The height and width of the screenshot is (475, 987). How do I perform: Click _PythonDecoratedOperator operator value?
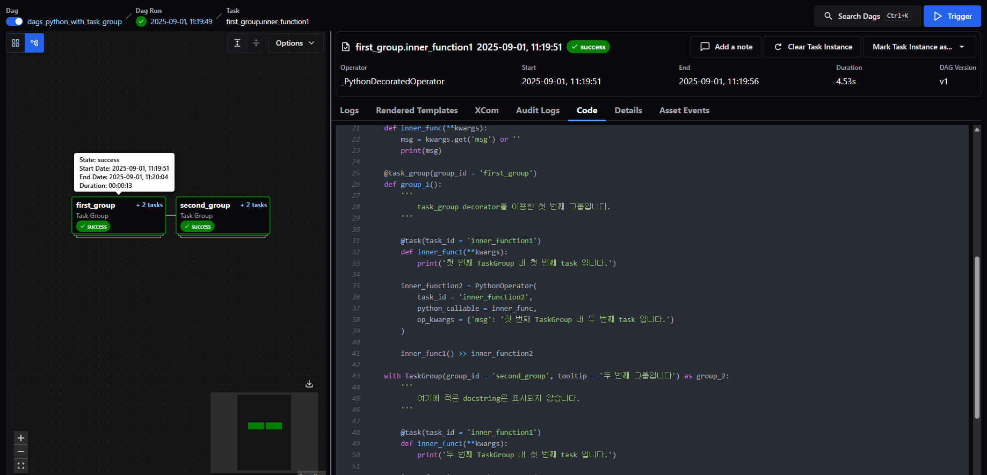point(393,82)
